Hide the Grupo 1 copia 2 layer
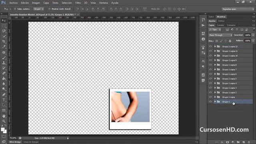The height and width of the screenshot is (144, 256). 210,92
